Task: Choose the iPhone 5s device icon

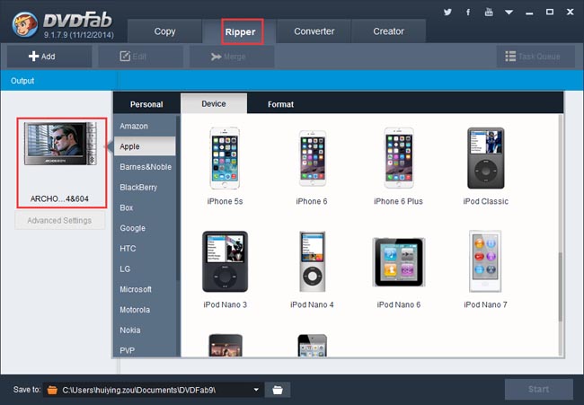Action: [225, 158]
